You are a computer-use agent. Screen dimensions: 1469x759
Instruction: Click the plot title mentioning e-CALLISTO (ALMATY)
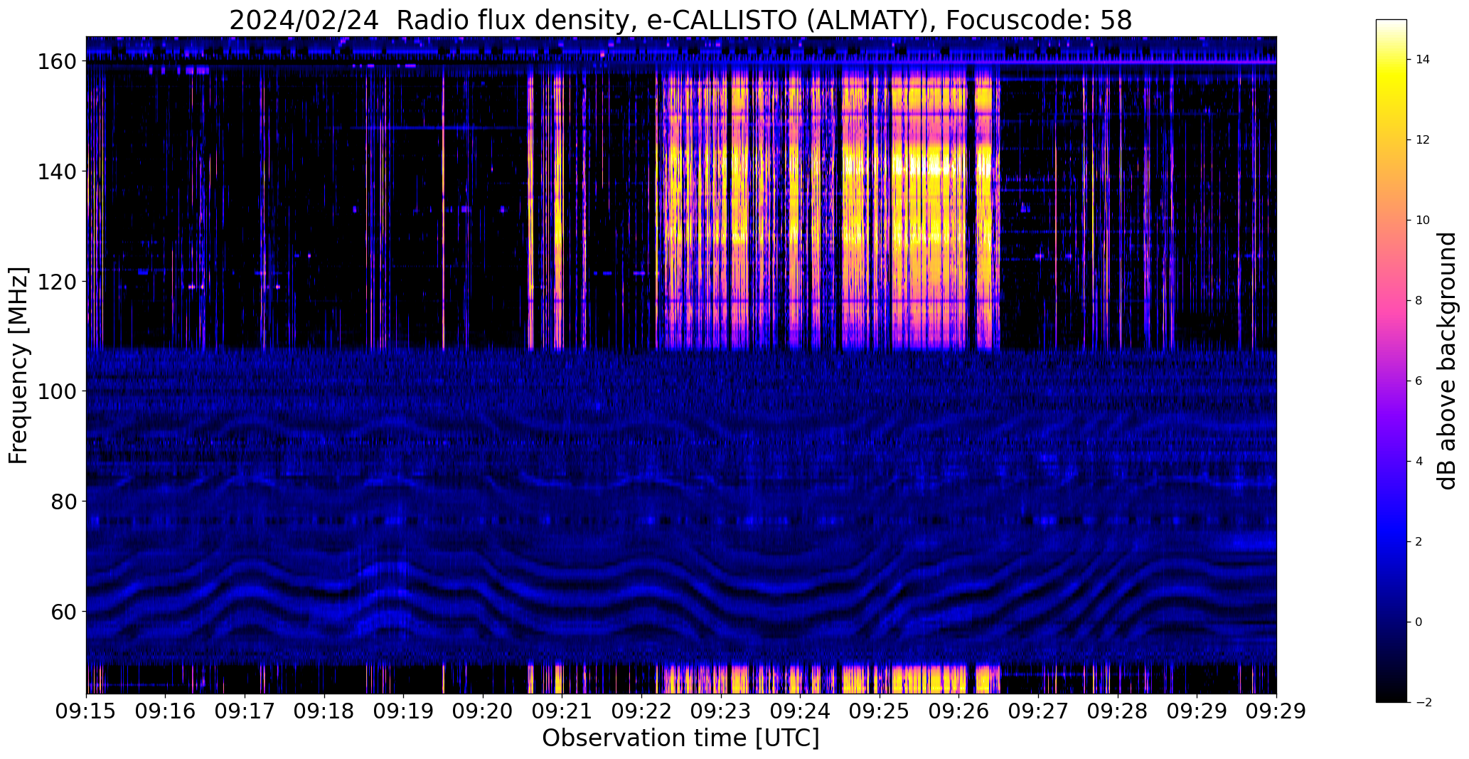(680, 20)
